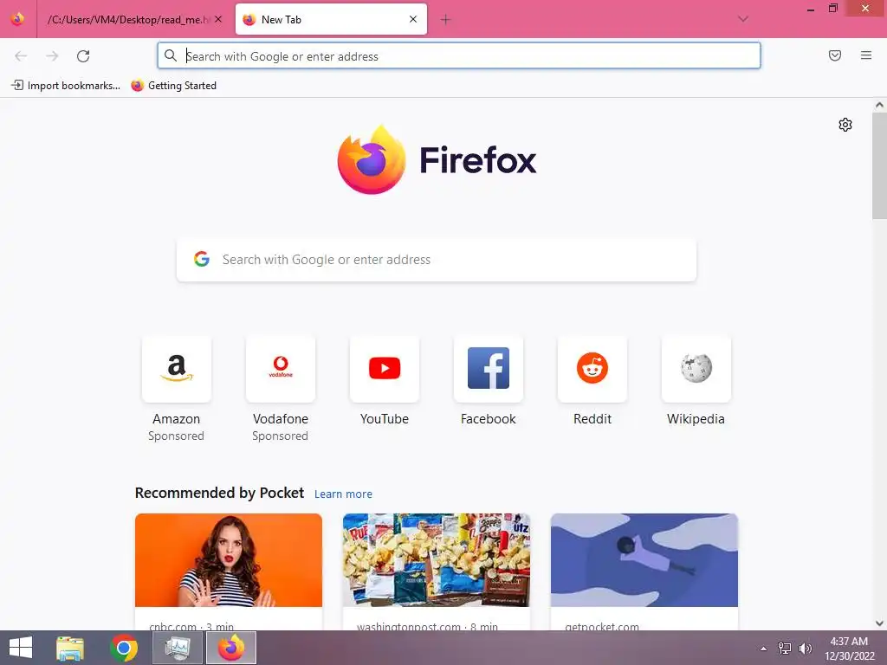Image resolution: width=887 pixels, height=665 pixels.
Task: Click the page center Google search box
Action: (437, 260)
